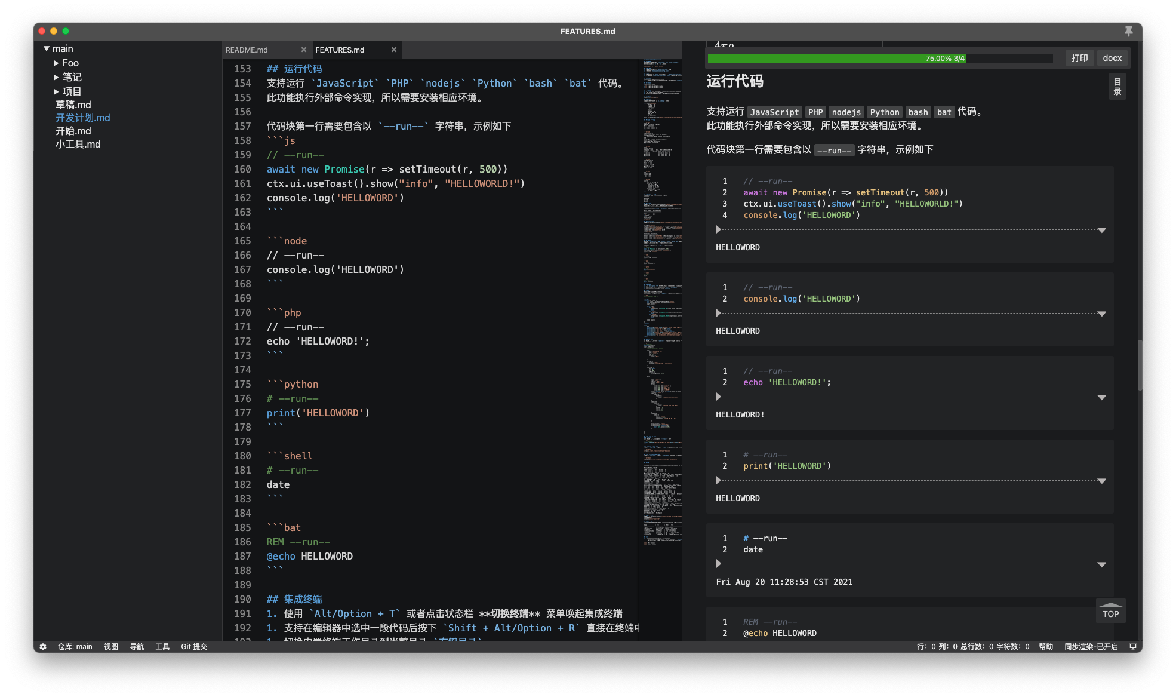This screenshot has width=1176, height=697.
Task: Click presentation icon at status bar right end
Action: point(1132,646)
